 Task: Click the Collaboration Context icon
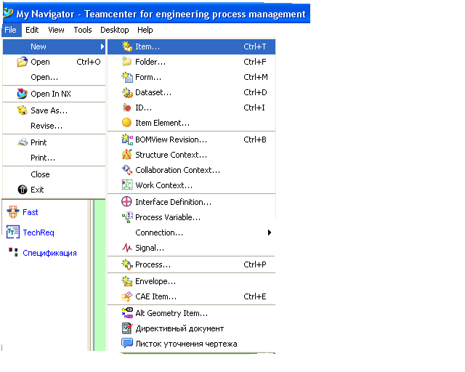point(127,170)
